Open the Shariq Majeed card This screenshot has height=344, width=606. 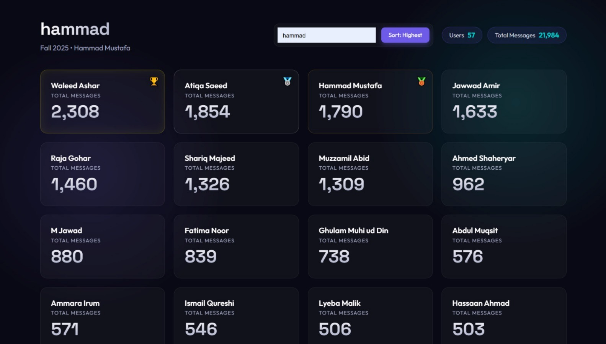(236, 174)
